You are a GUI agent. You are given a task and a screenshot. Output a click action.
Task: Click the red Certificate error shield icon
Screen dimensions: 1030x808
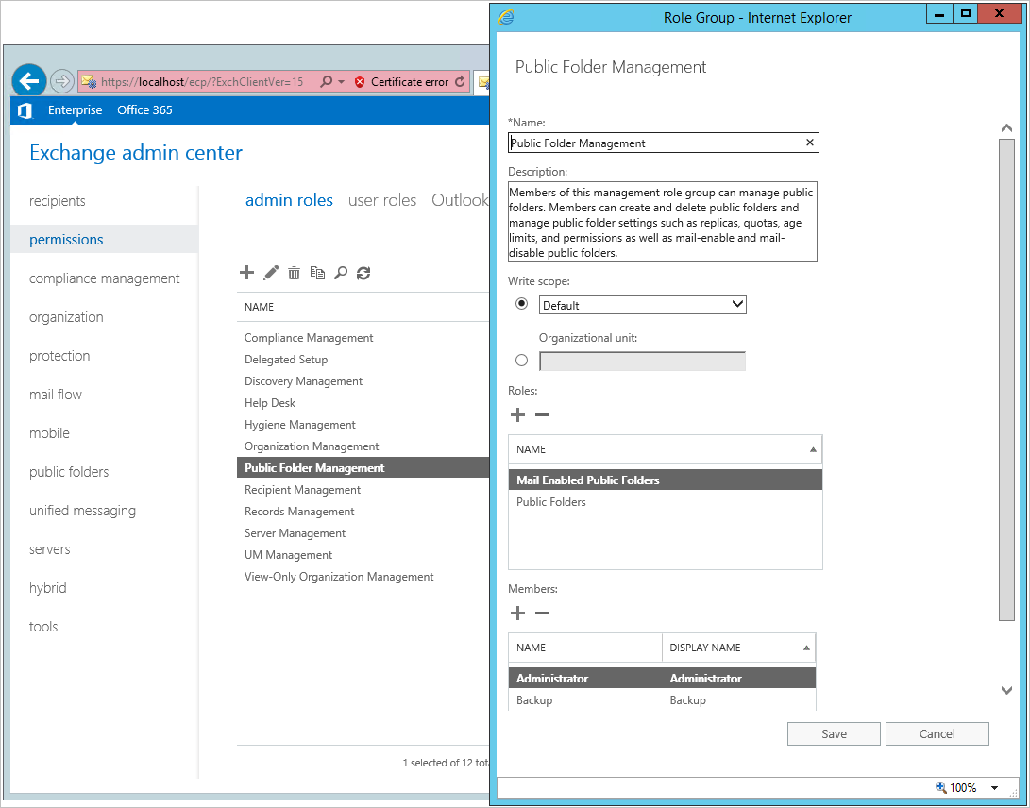click(360, 82)
